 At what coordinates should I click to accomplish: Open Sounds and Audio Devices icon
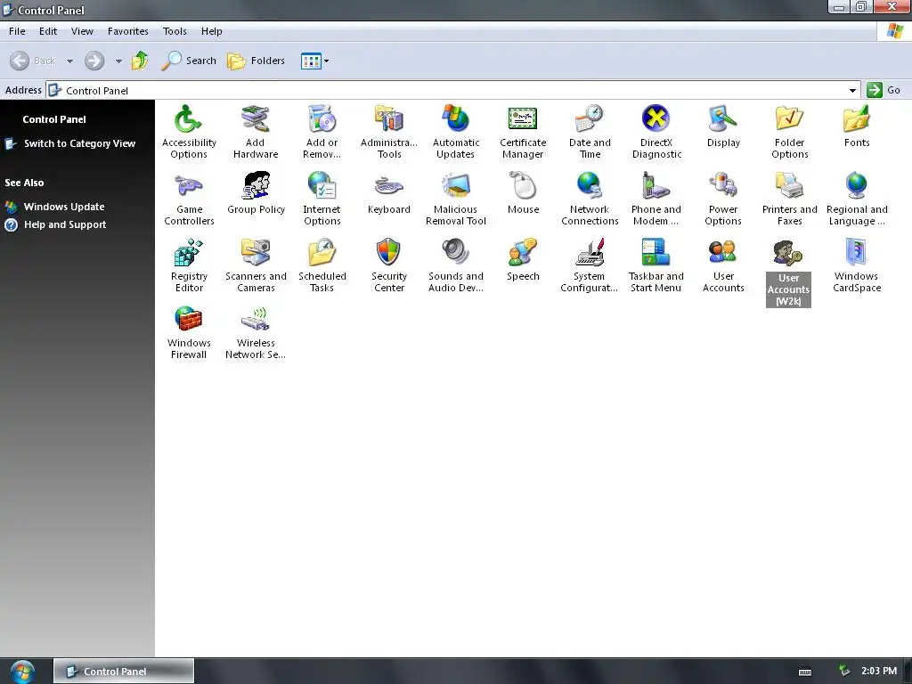[455, 265]
